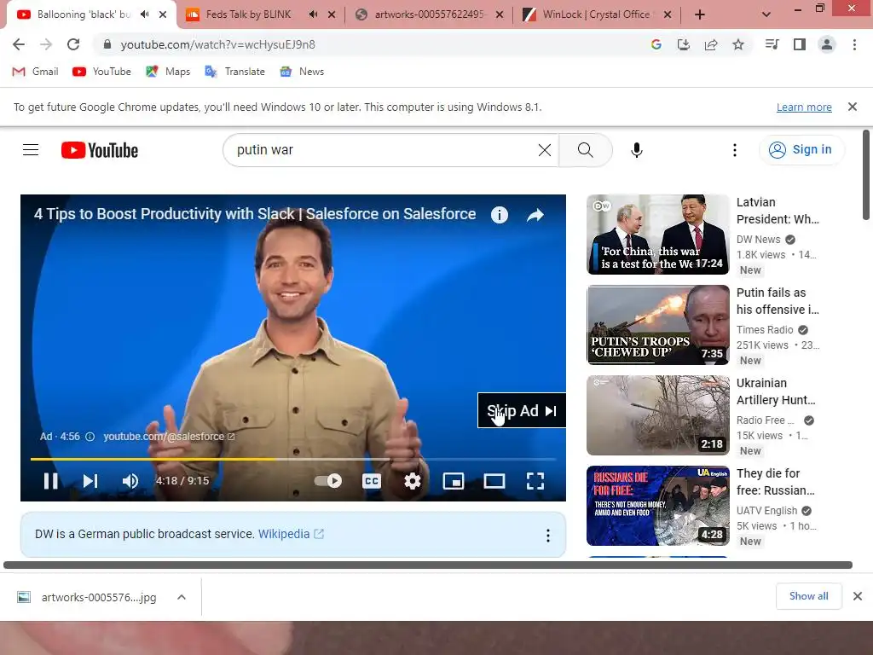The image size is (873, 655).
Task: Open the downloaded artworks-0005576 jpg file
Action: click(86, 597)
